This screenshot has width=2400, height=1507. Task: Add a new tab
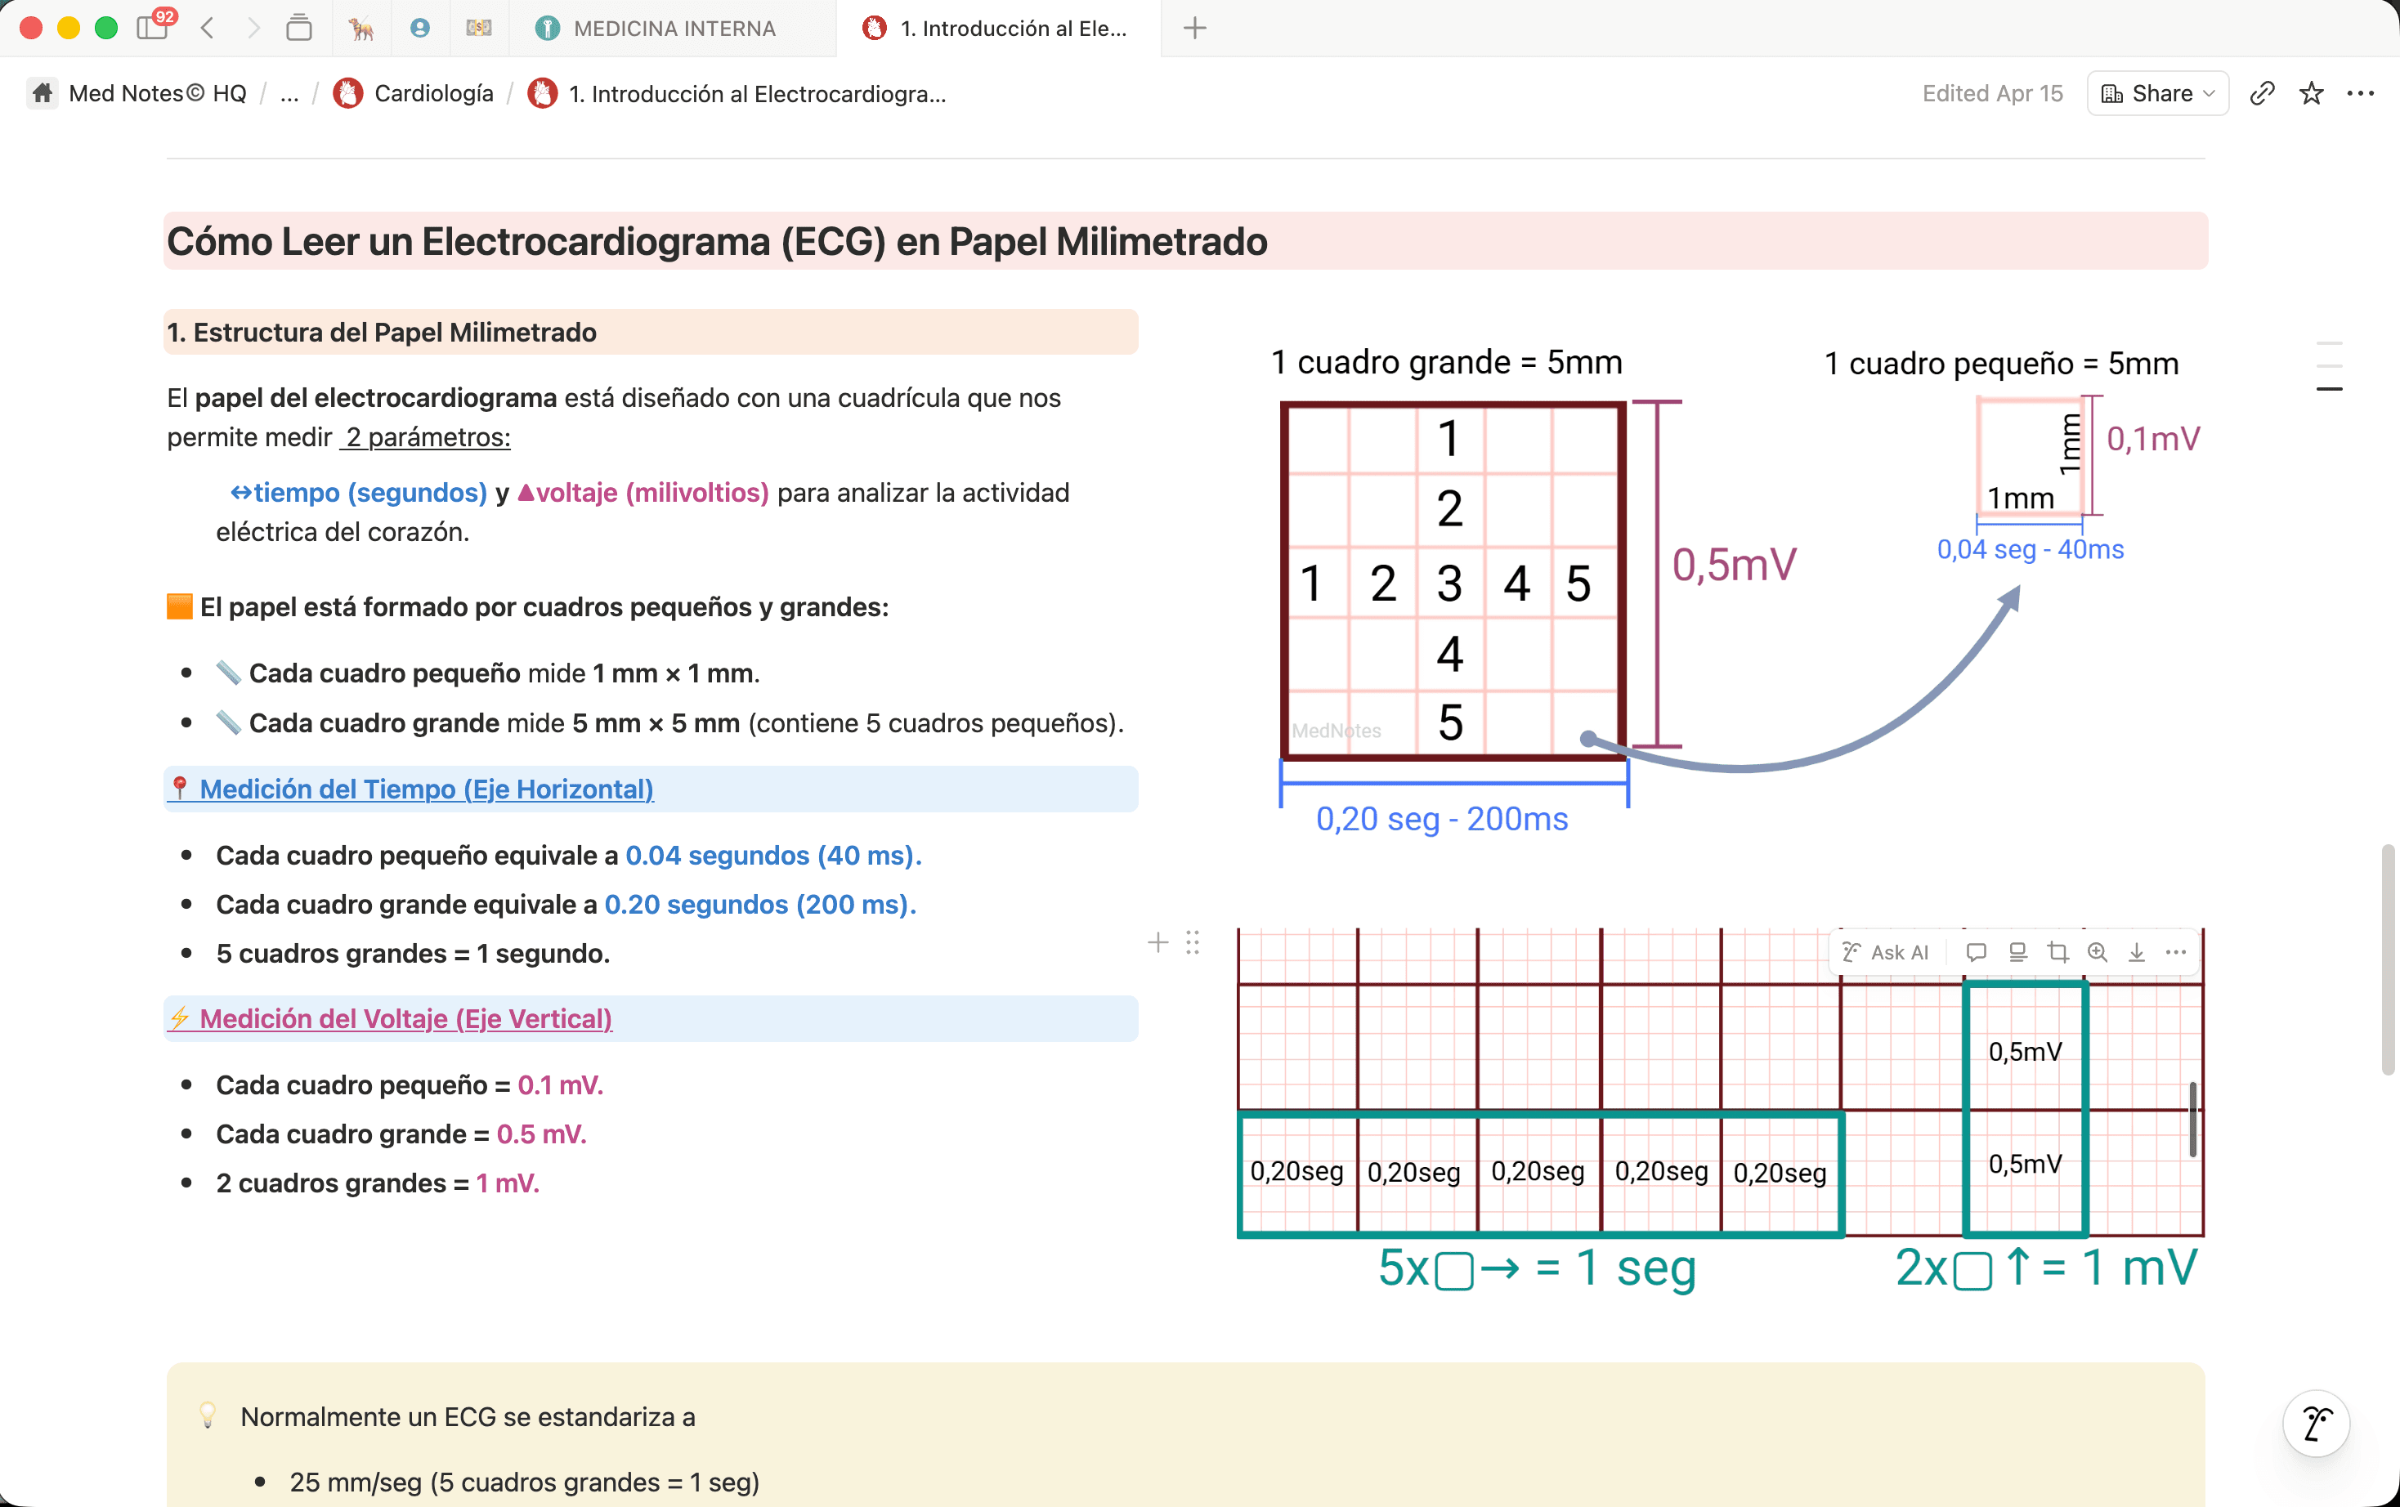click(1195, 28)
